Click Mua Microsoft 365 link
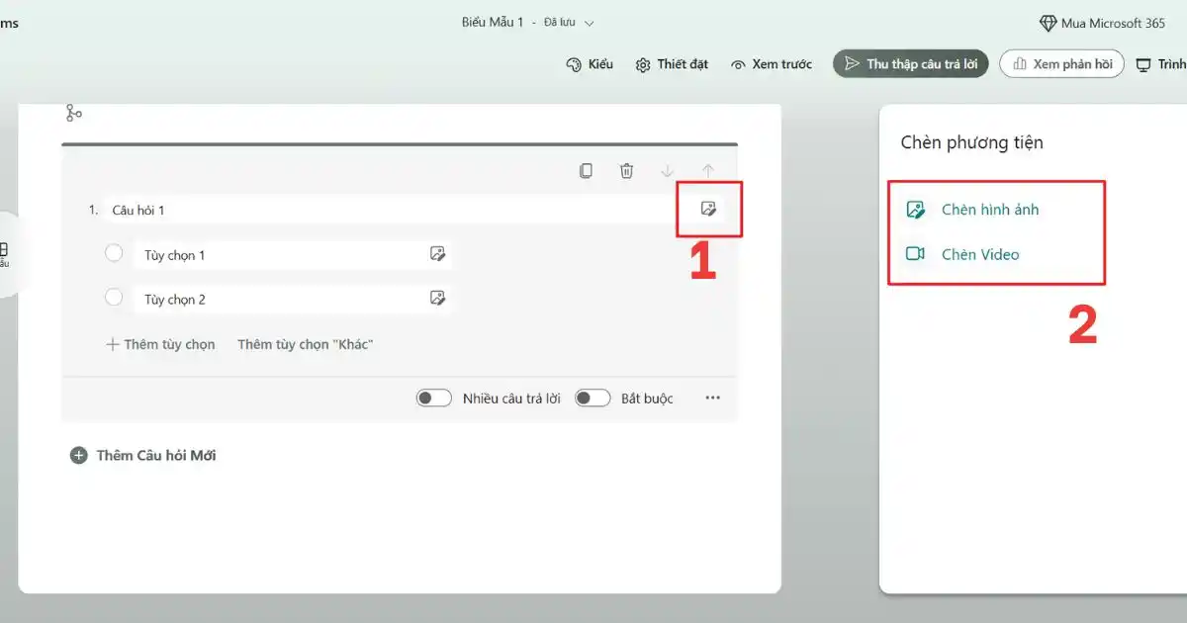The width and height of the screenshot is (1187, 623). [x=1103, y=23]
